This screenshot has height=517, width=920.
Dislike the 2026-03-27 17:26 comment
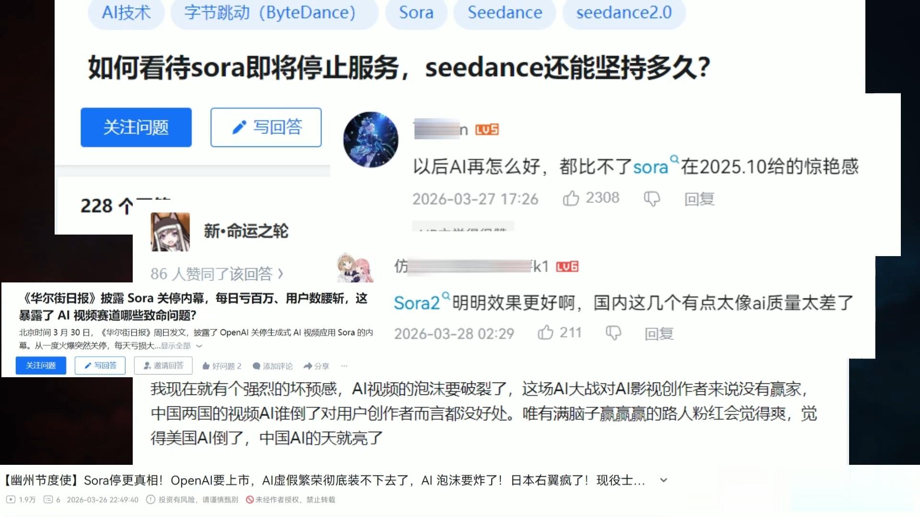652,199
